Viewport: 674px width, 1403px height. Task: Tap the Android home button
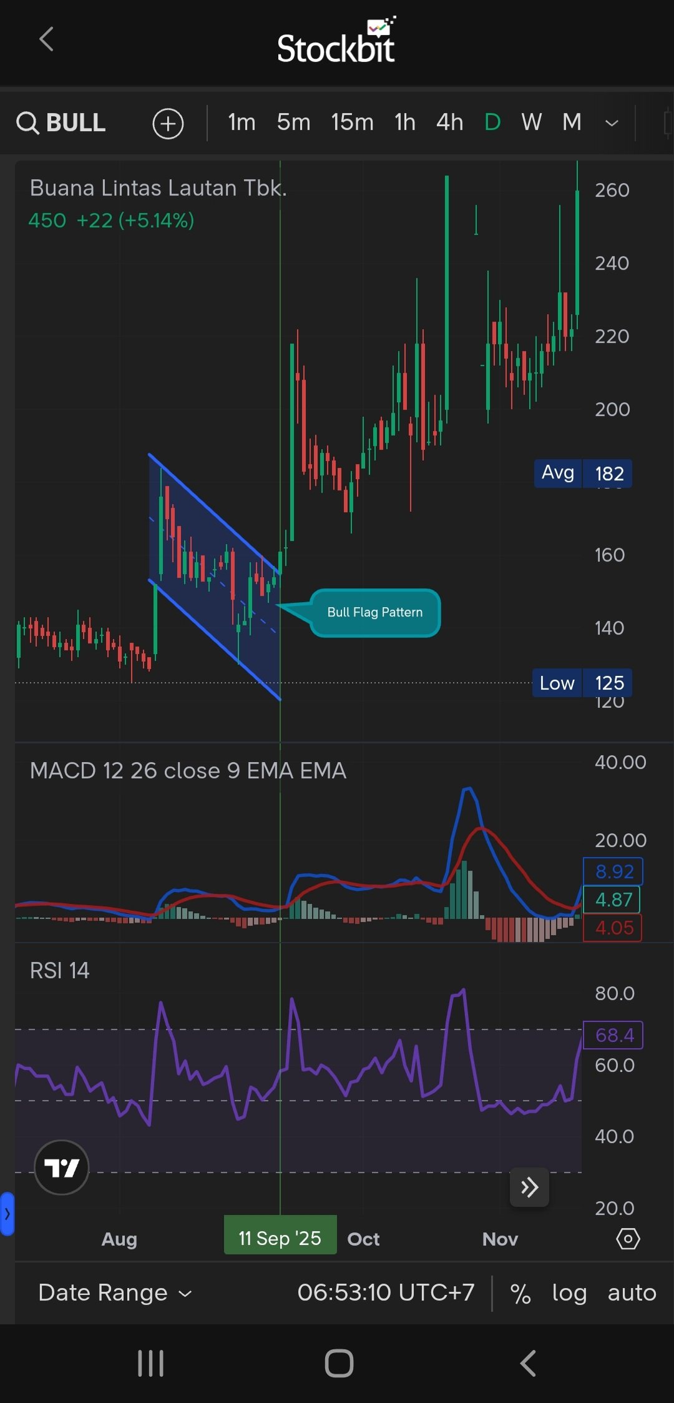(339, 1363)
